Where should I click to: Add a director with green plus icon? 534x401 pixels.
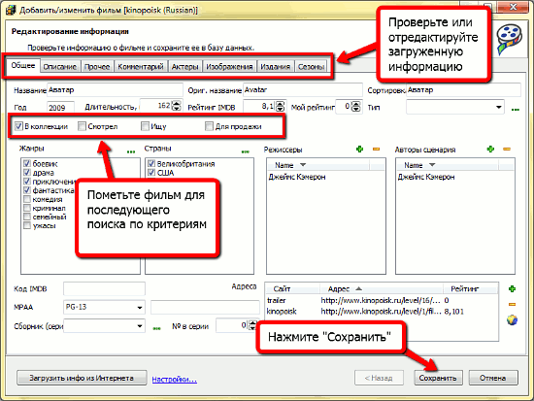(x=359, y=149)
